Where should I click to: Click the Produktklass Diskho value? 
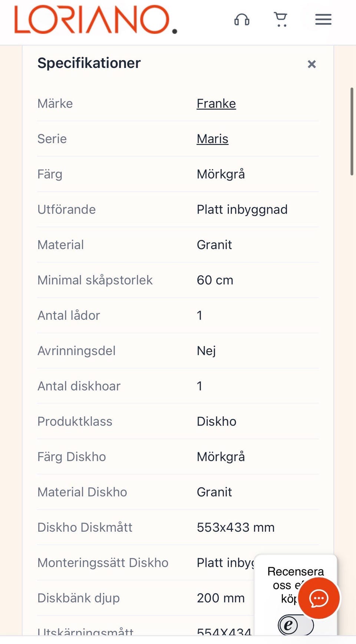[x=217, y=421]
